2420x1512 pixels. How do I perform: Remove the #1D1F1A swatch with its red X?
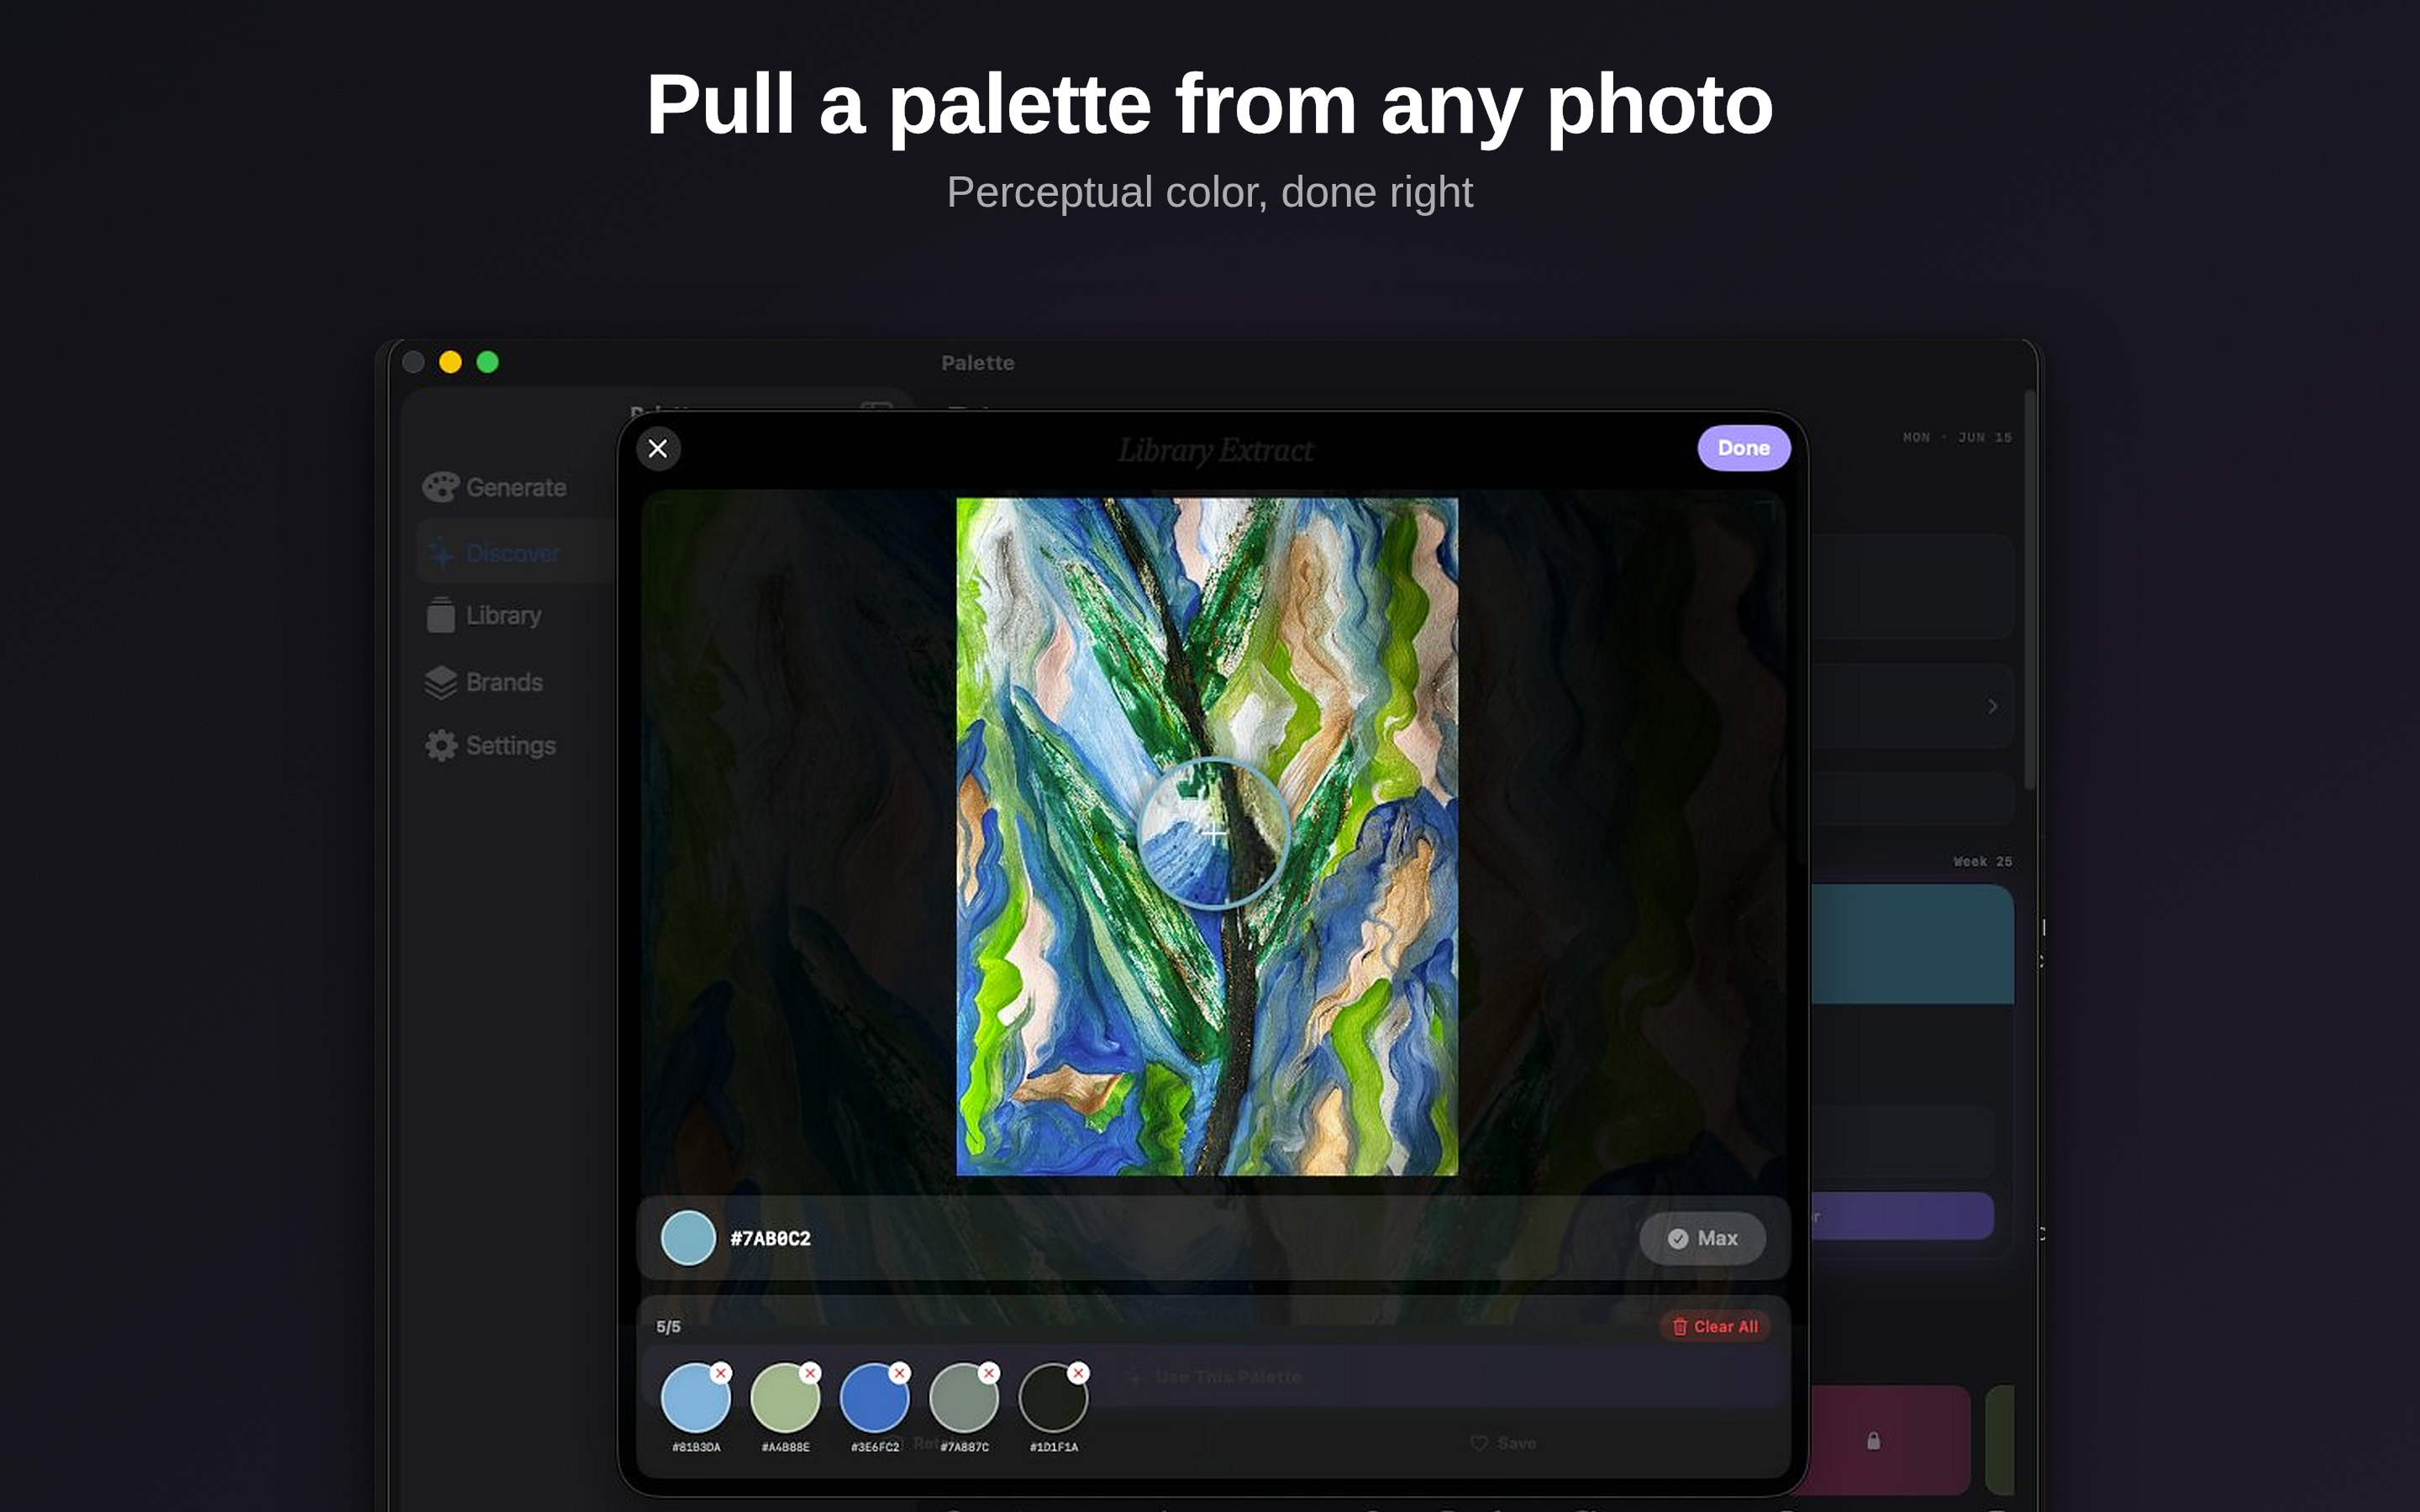tap(1078, 1373)
